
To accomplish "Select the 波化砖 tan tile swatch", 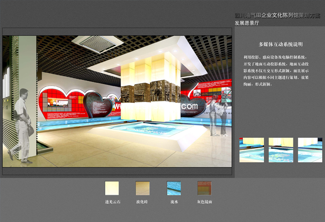I will (x=143, y=188).
